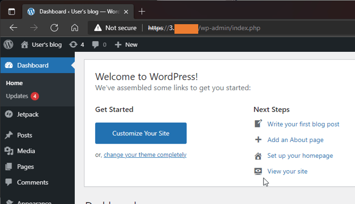Open Pages in the sidebar
The height and width of the screenshot is (204, 355).
[x=37, y=167]
